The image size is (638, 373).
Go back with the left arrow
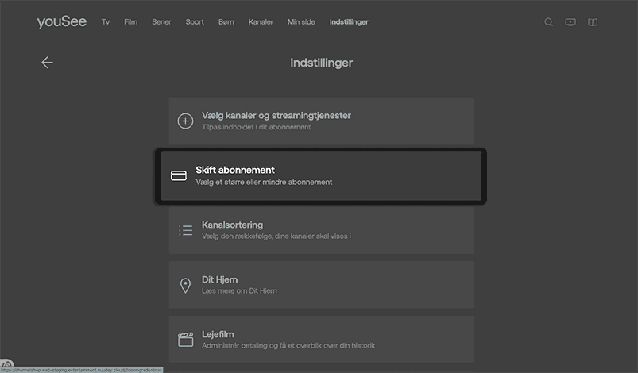[47, 63]
